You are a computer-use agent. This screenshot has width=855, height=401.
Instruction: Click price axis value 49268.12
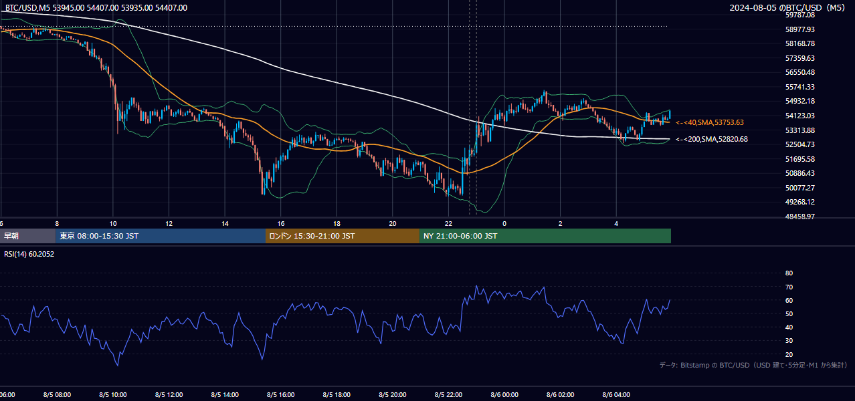coord(799,202)
